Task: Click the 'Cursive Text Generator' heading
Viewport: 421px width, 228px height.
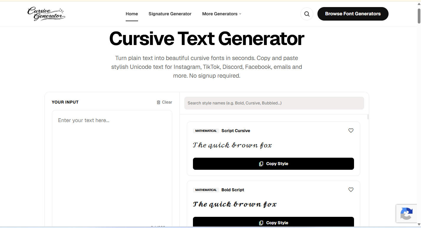Action: click(207, 39)
